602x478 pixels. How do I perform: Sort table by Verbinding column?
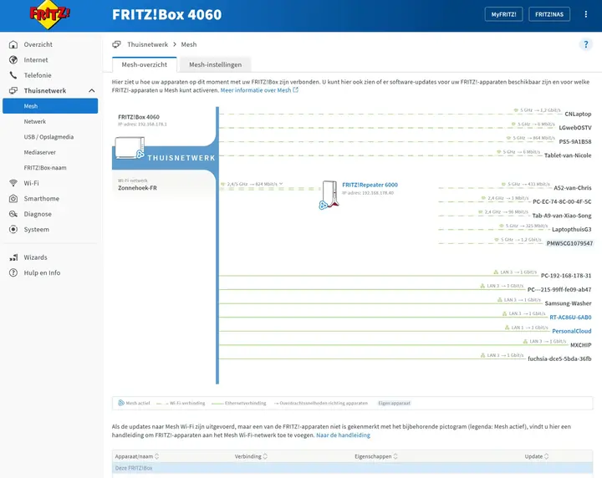click(x=251, y=456)
